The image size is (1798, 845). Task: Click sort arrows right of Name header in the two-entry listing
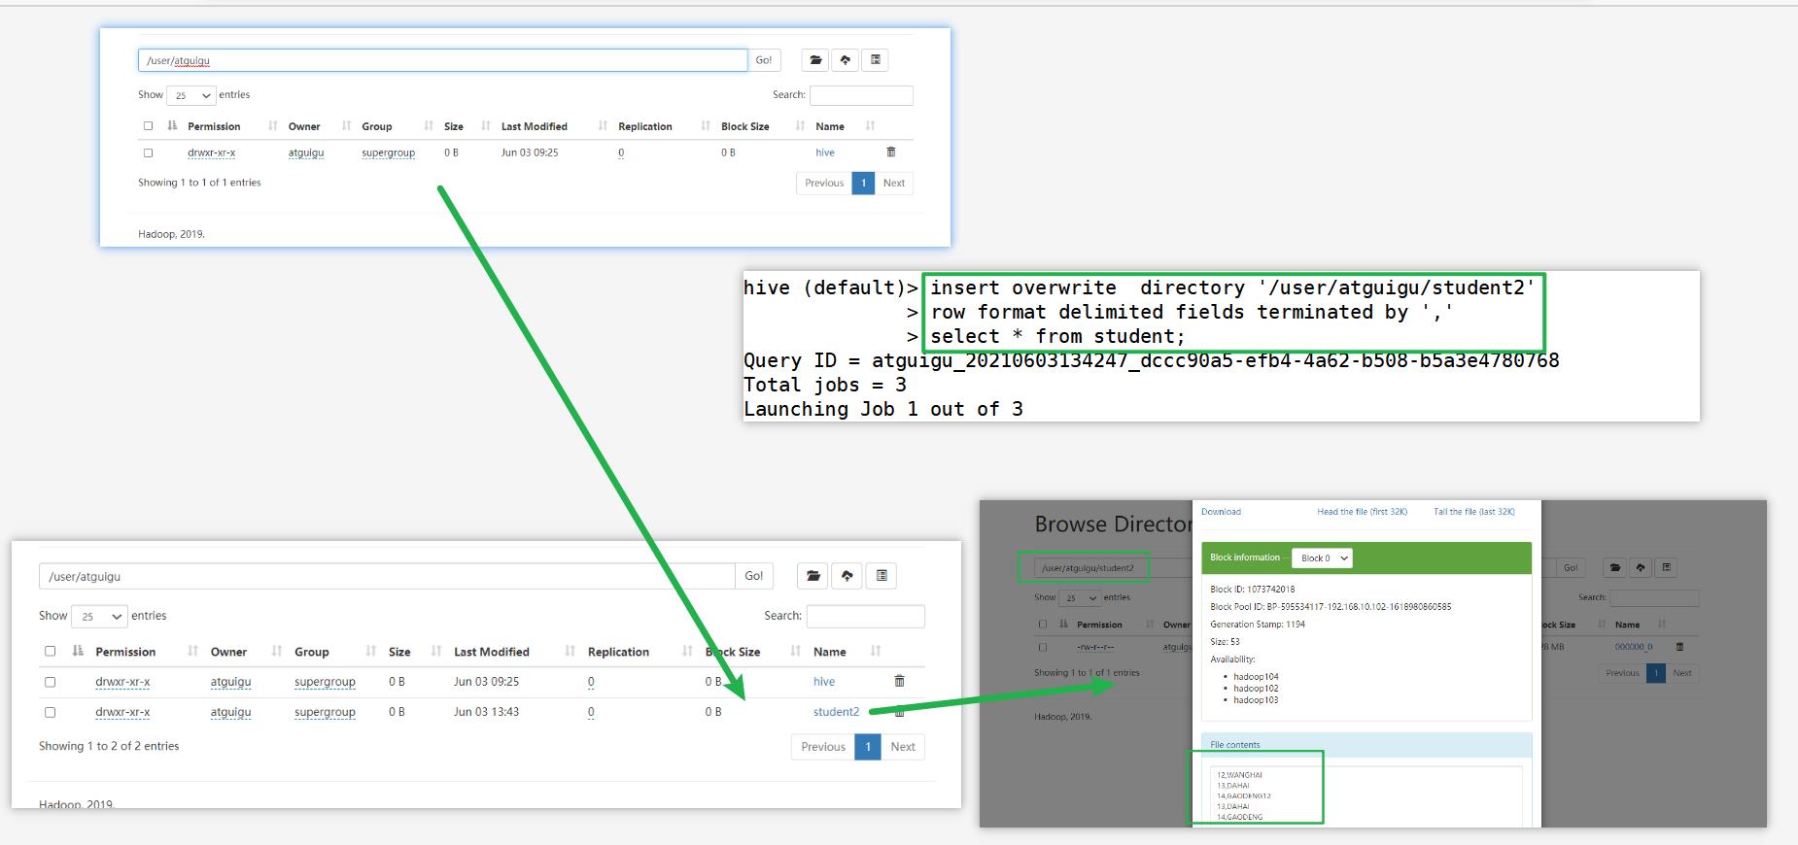click(876, 651)
